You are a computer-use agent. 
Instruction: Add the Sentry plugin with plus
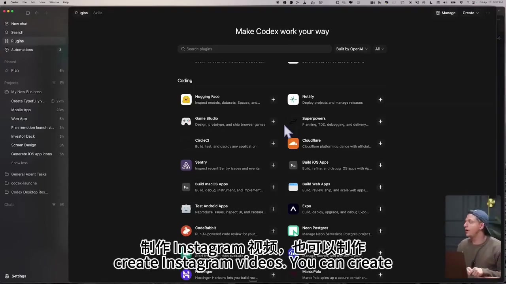273,165
